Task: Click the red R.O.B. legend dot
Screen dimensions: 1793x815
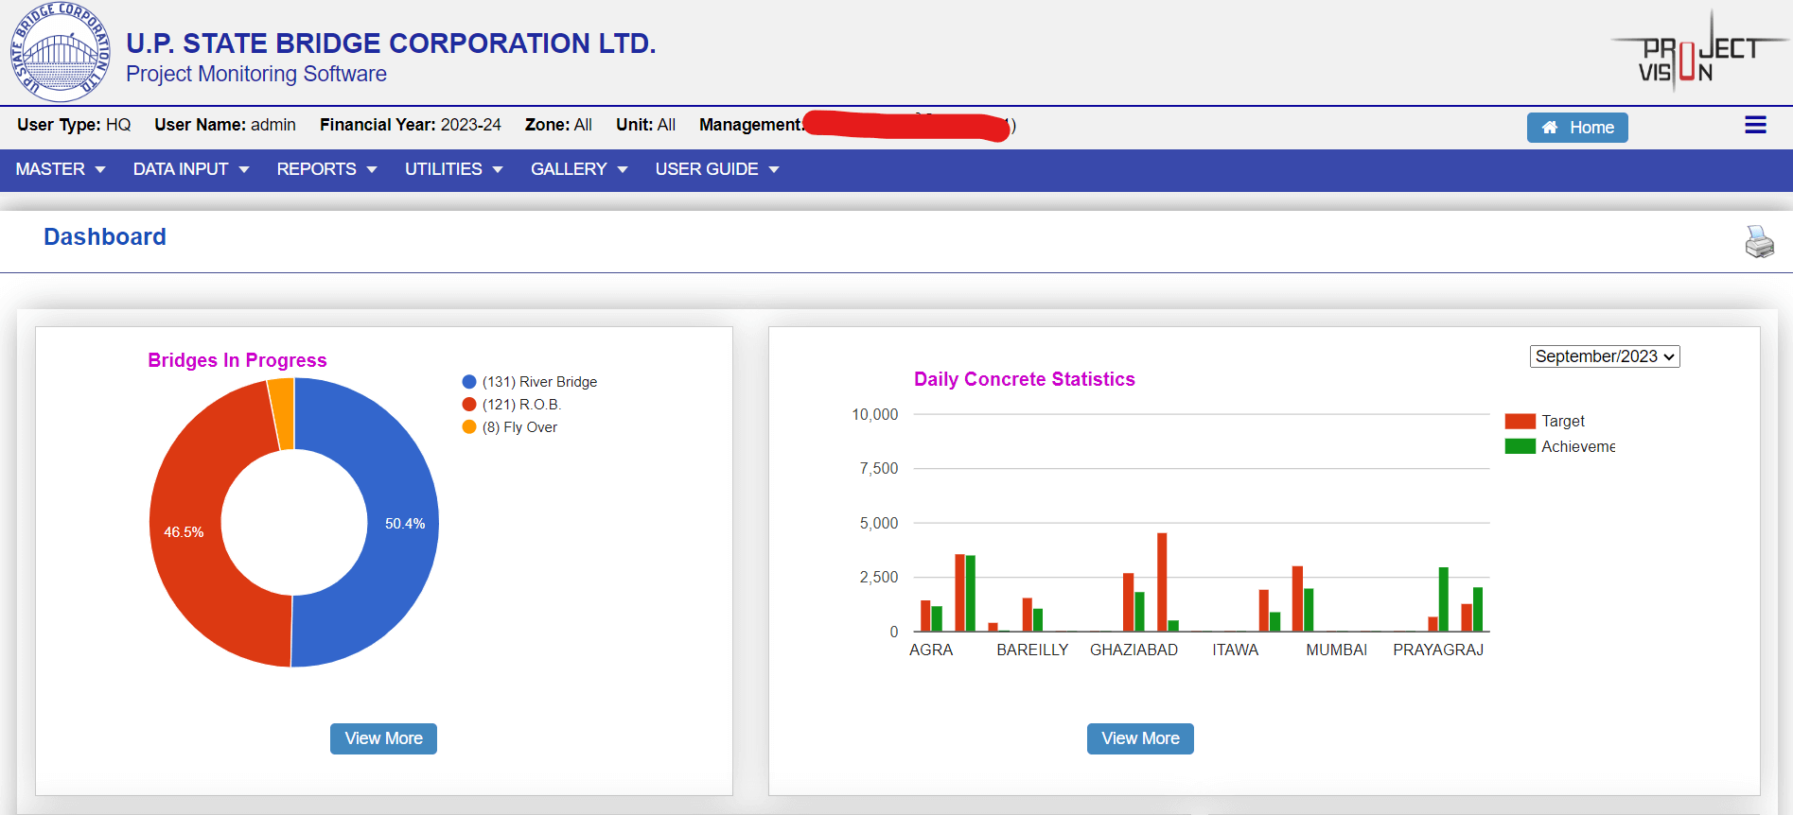Action: tap(469, 405)
